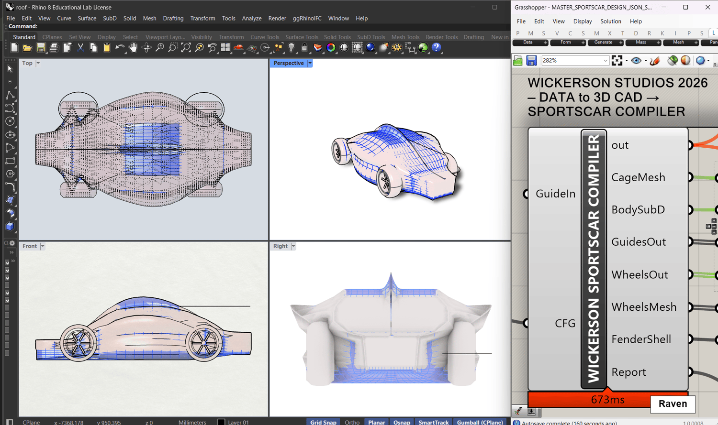Click the Generate panel button in Grasshopper
The height and width of the screenshot is (425, 718).
[x=603, y=43]
